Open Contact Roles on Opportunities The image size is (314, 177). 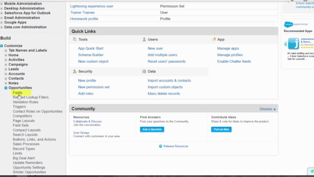[x=38, y=112]
